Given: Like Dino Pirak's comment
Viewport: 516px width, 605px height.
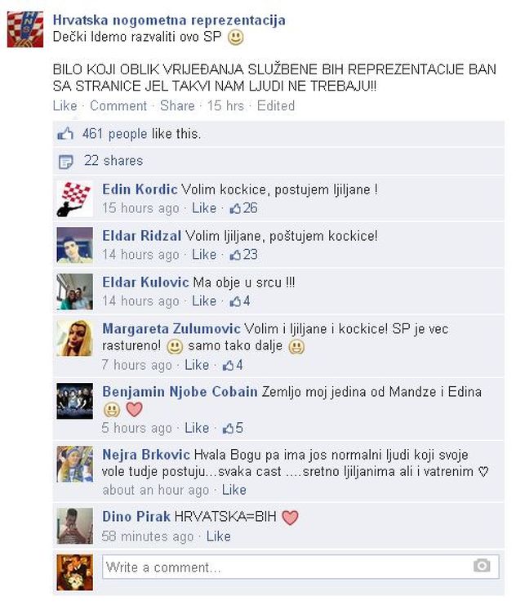Looking at the screenshot, I should (219, 536).
